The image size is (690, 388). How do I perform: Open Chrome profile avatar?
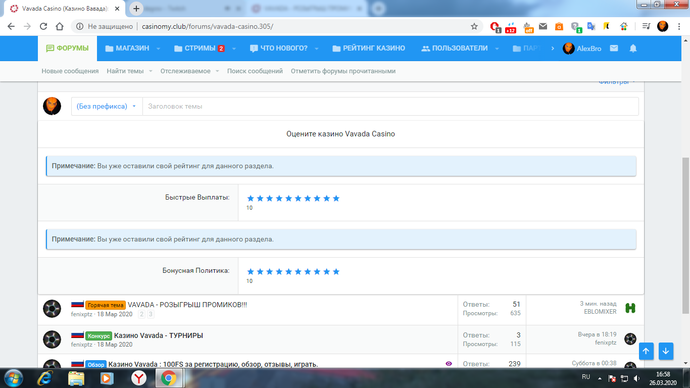point(662,26)
